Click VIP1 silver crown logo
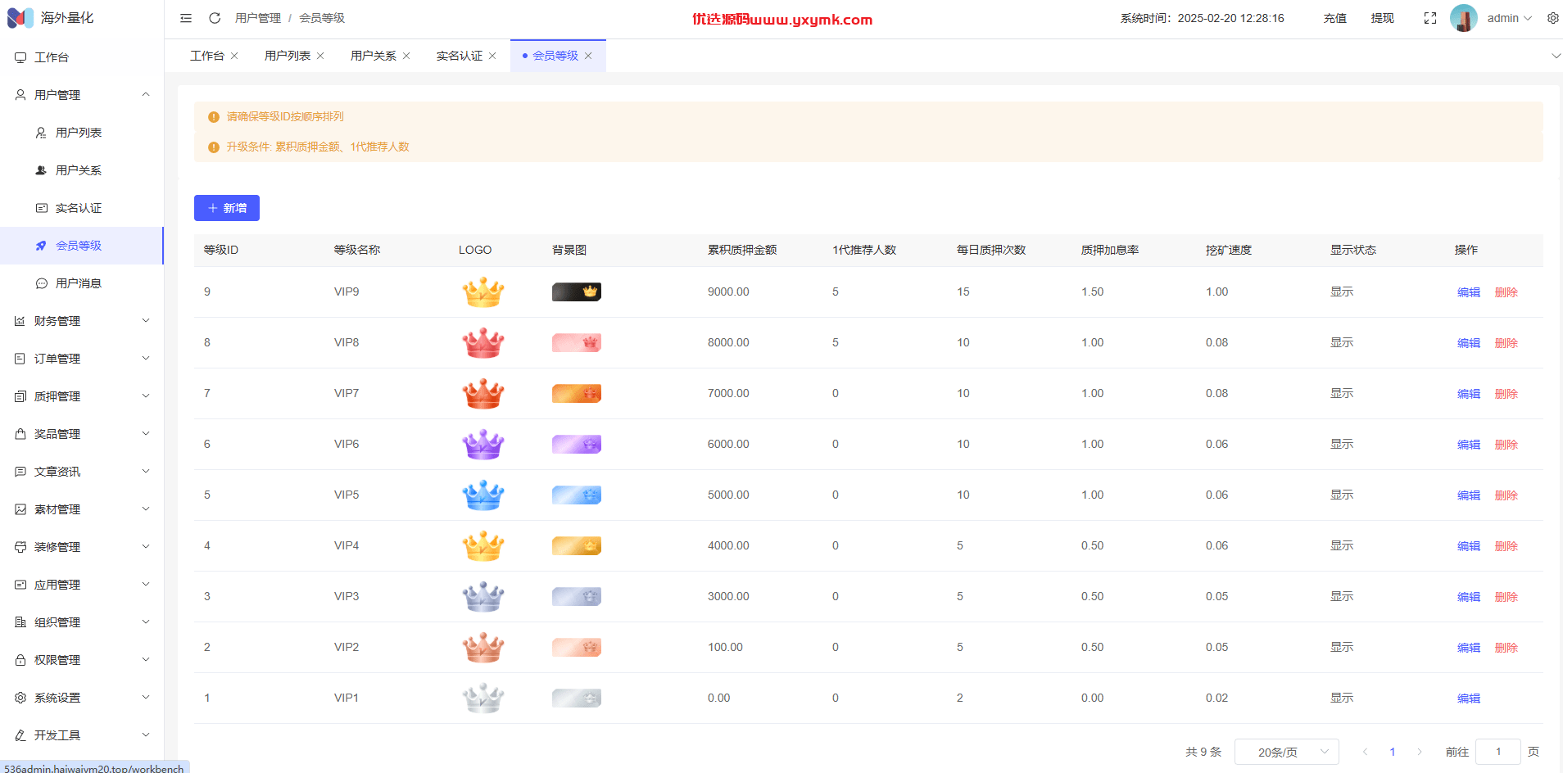This screenshot has height=773, width=1563. tap(483, 698)
